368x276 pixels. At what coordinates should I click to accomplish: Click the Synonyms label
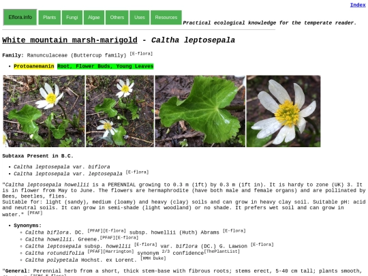tap(27, 226)
